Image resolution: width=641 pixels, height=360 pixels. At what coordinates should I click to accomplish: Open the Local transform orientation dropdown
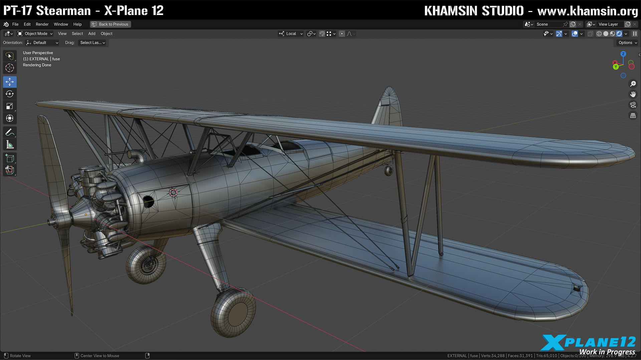292,33
